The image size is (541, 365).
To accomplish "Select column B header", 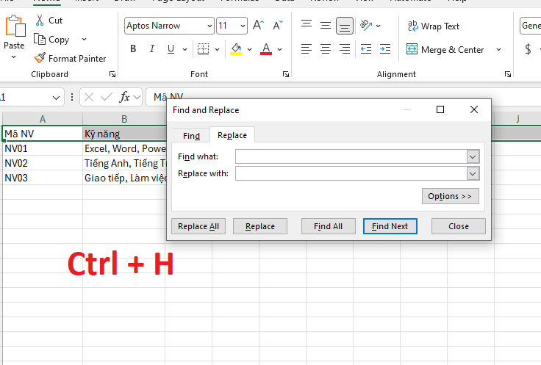I will coord(124,119).
